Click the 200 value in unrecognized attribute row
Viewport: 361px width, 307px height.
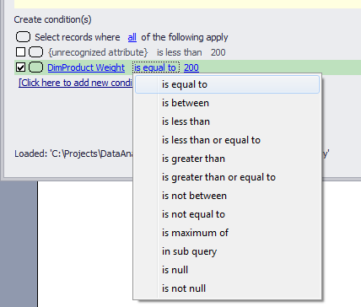[x=218, y=52]
